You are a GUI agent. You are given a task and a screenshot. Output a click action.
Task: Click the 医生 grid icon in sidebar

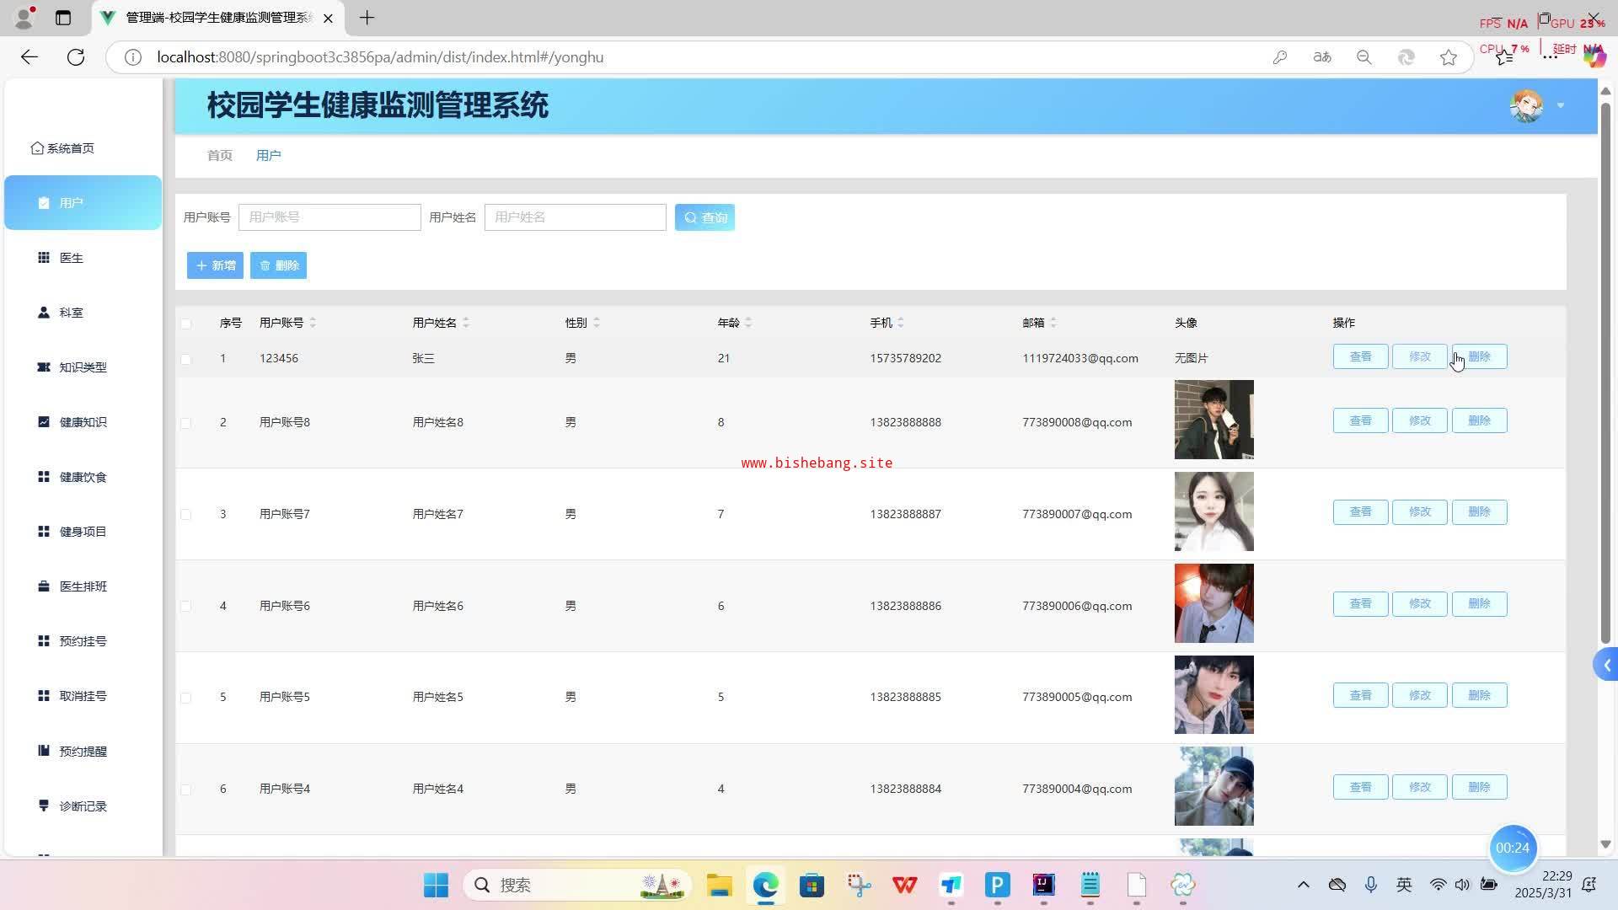click(44, 258)
